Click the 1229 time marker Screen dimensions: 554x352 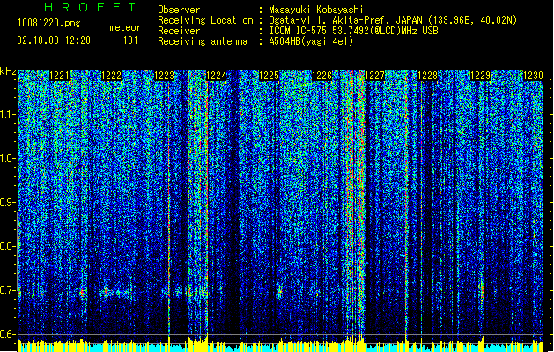(481, 76)
